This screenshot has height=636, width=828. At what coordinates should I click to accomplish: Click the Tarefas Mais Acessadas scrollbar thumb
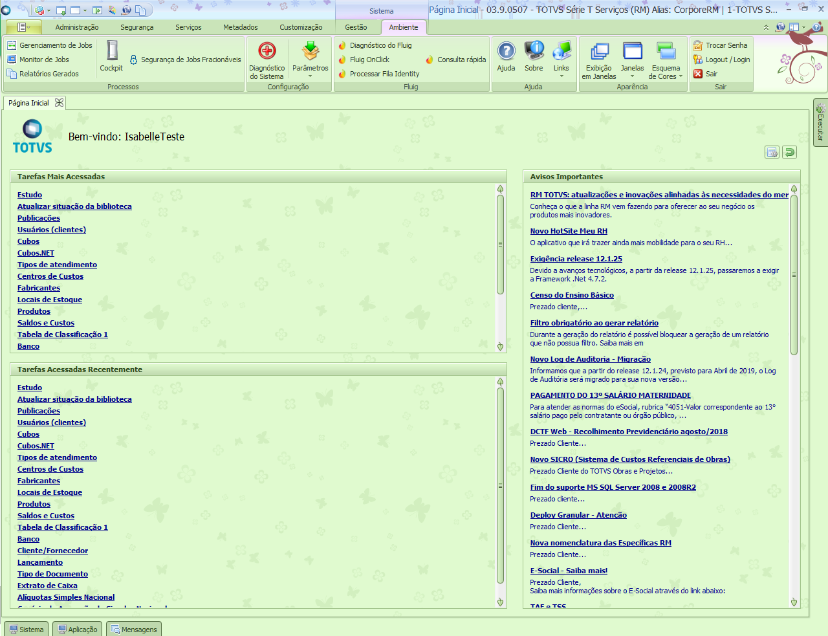(x=500, y=245)
